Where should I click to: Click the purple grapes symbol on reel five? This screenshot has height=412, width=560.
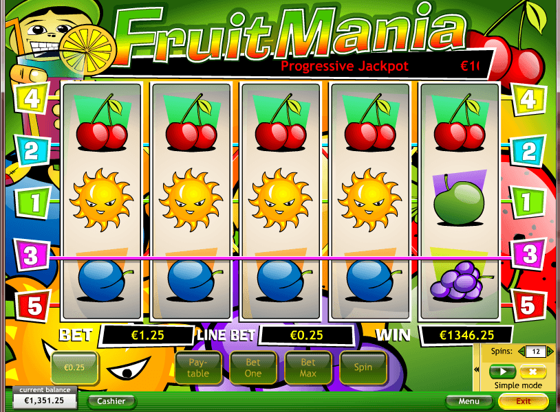tap(459, 279)
